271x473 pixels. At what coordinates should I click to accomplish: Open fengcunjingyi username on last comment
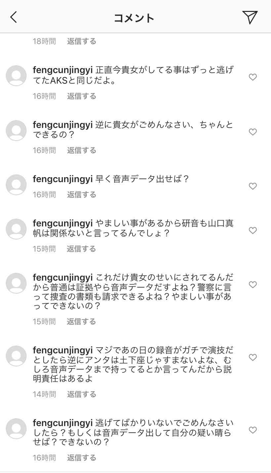[63, 423]
